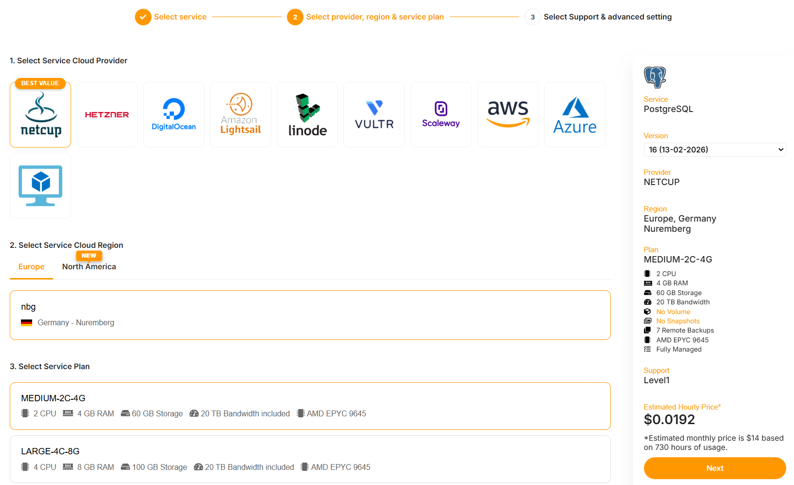This screenshot has height=485, width=794.
Task: Click the "3. Select Service Plan" heading
Action: click(x=50, y=367)
